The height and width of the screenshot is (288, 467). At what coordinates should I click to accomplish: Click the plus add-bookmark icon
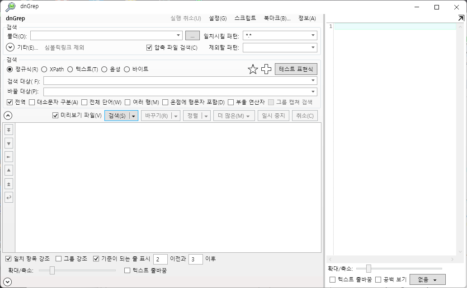[x=266, y=69]
